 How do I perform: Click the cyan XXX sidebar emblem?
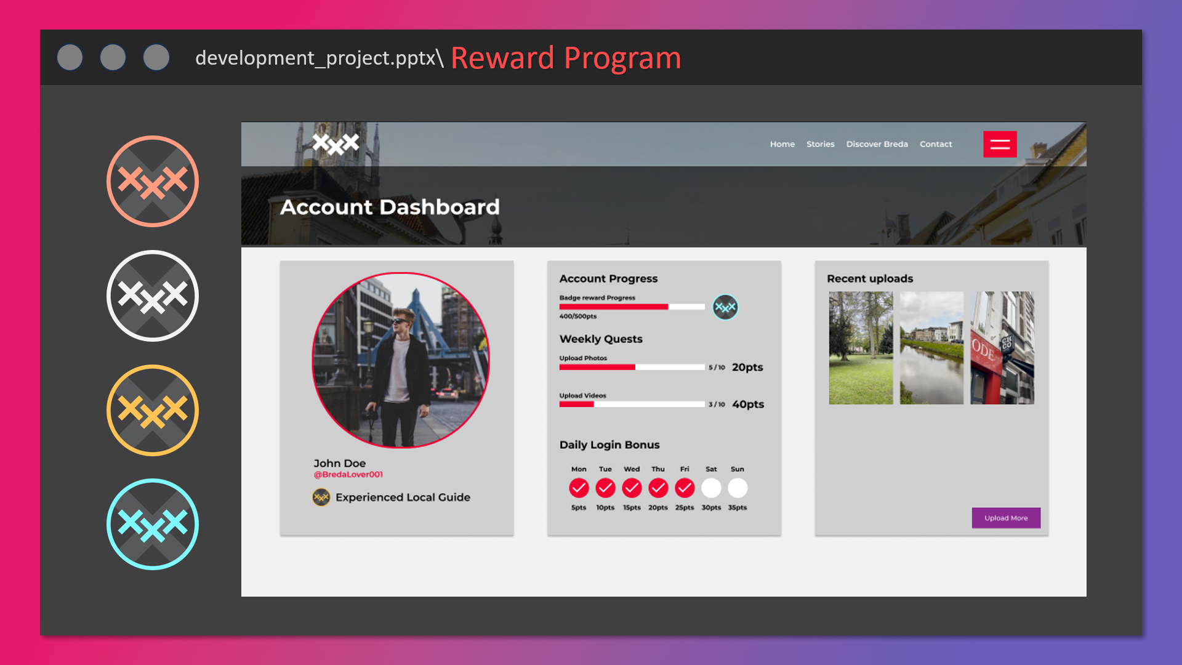(153, 523)
